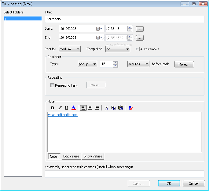The height and width of the screenshot is (191, 209).
Task: Enable the Repeating task checkbox
Action: click(52, 85)
